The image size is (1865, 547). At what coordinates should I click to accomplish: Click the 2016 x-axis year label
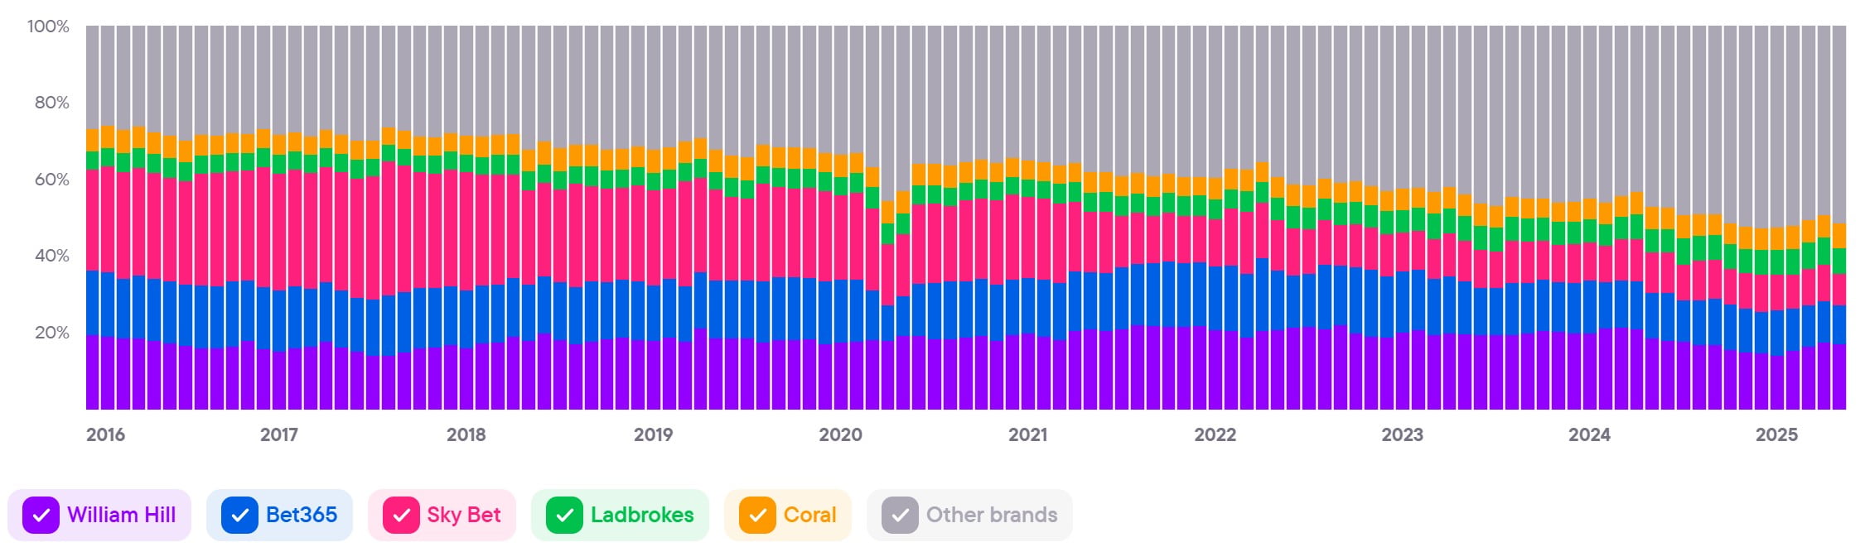click(x=105, y=434)
